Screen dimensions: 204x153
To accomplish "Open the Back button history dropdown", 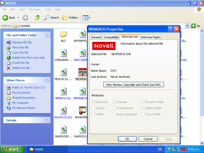I will [x=18, y=18].
